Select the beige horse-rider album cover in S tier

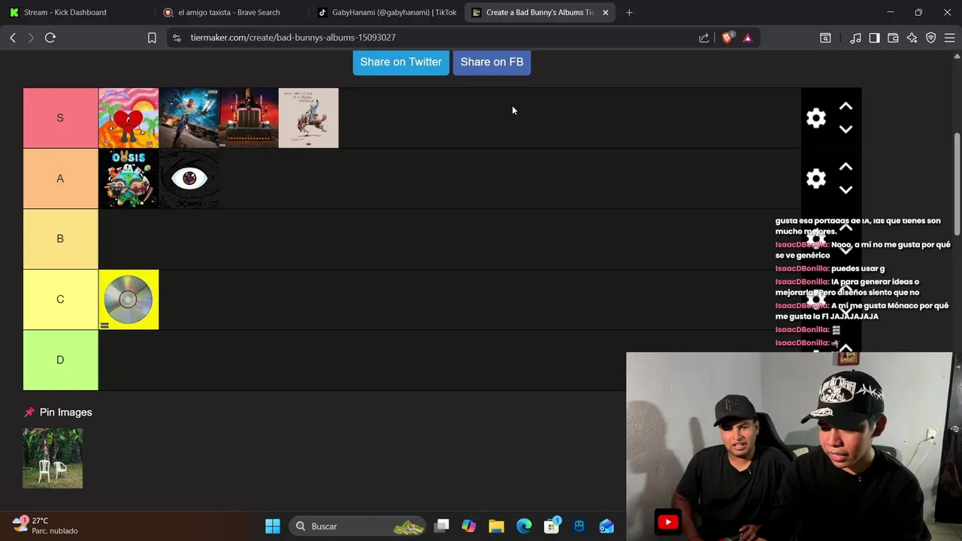point(309,118)
